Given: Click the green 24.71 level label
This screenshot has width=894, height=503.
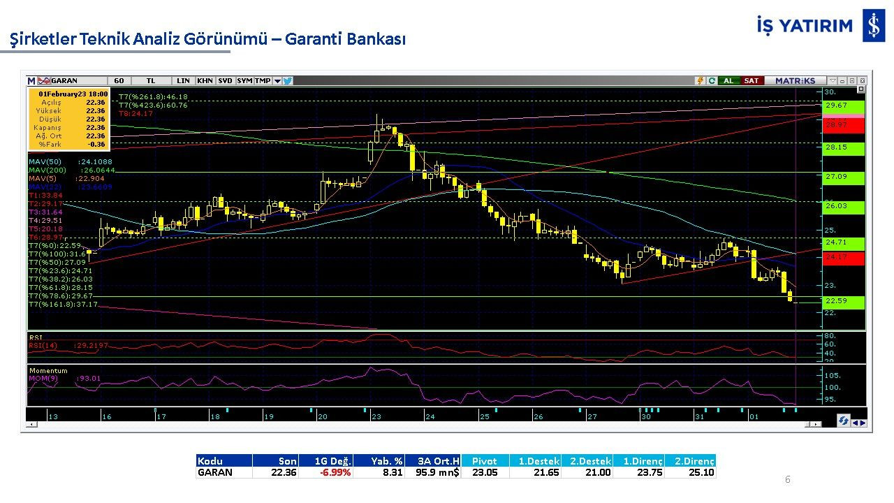Looking at the screenshot, I should (x=844, y=242).
